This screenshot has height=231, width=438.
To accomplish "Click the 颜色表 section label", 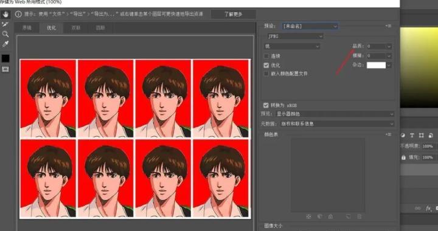I will (x=271, y=134).
